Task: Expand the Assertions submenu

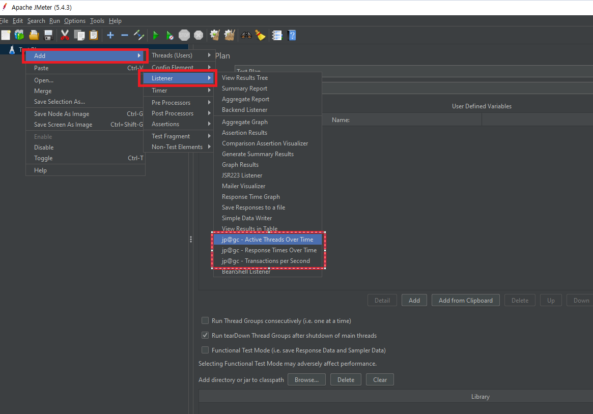Action: click(x=179, y=124)
